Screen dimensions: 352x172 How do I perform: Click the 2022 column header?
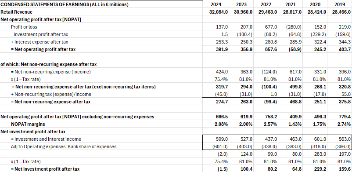point(266,4)
